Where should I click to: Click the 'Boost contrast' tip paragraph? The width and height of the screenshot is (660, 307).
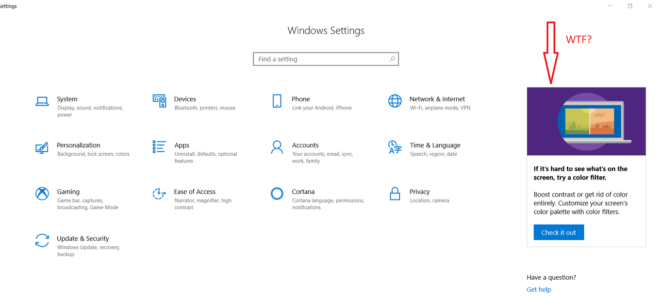tap(581, 203)
